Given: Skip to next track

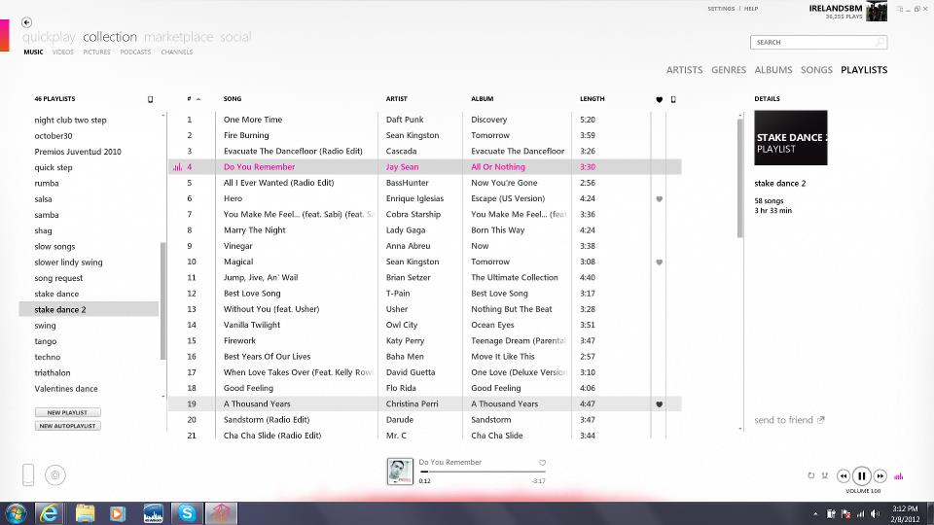Looking at the screenshot, I should tap(880, 476).
